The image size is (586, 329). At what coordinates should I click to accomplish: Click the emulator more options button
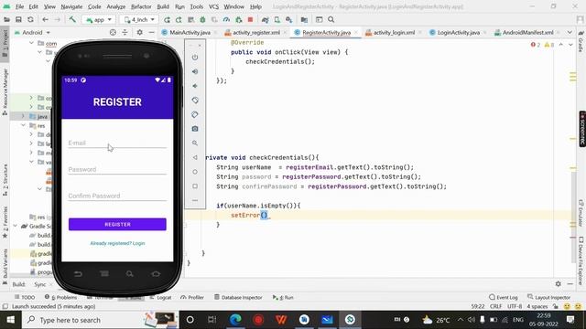(x=195, y=200)
